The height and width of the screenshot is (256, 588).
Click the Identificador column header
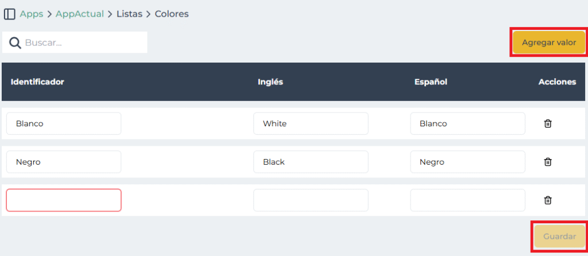(x=37, y=82)
